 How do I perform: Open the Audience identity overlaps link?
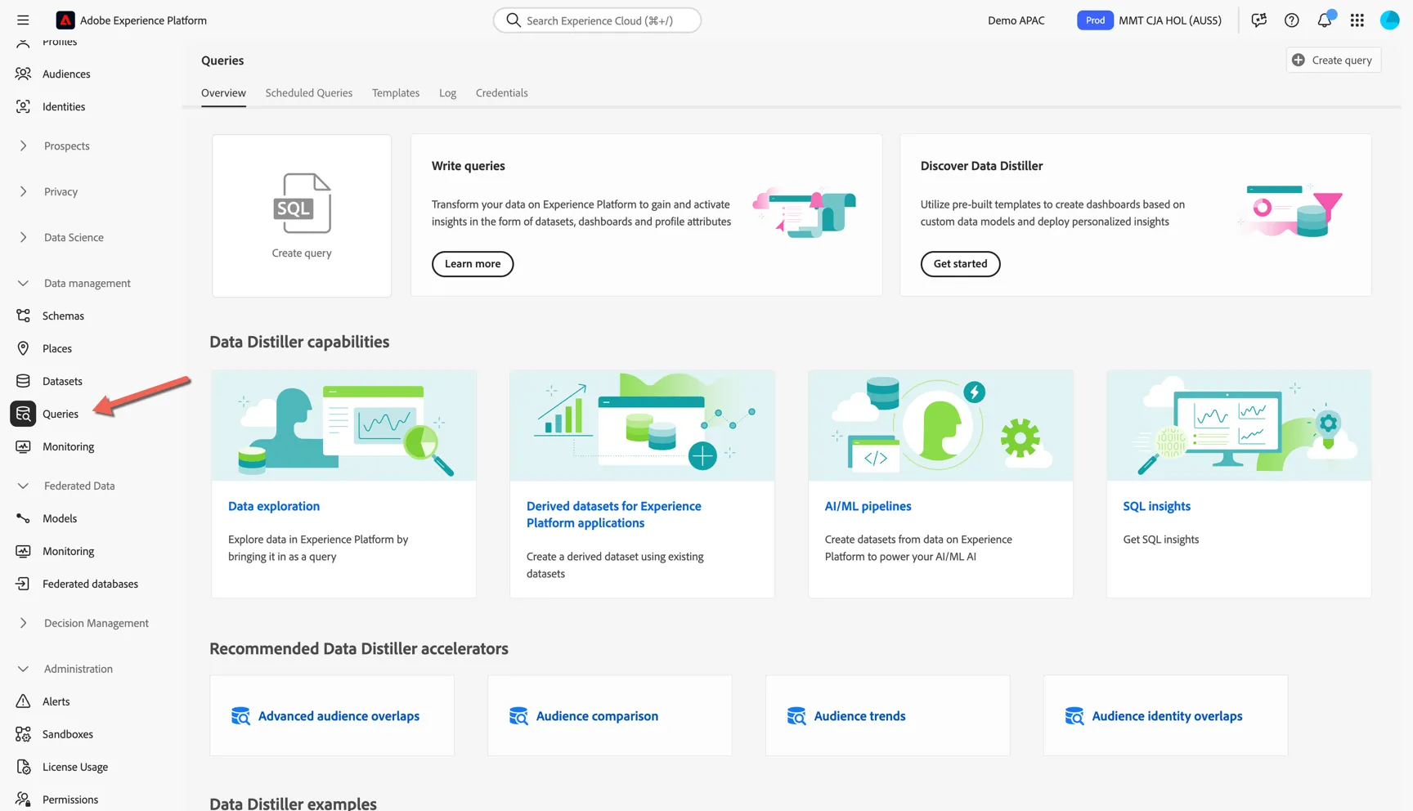(1168, 716)
